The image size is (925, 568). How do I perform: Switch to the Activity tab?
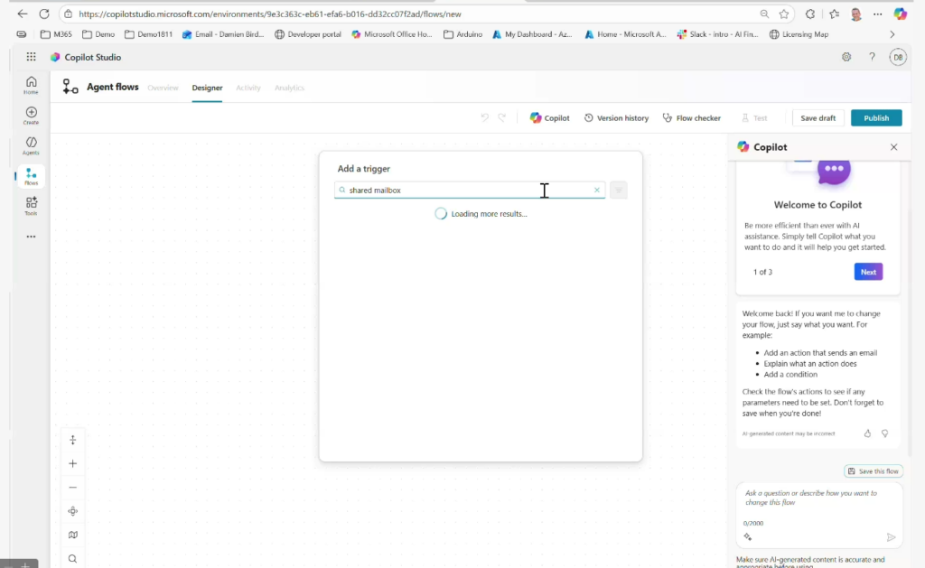(x=248, y=88)
